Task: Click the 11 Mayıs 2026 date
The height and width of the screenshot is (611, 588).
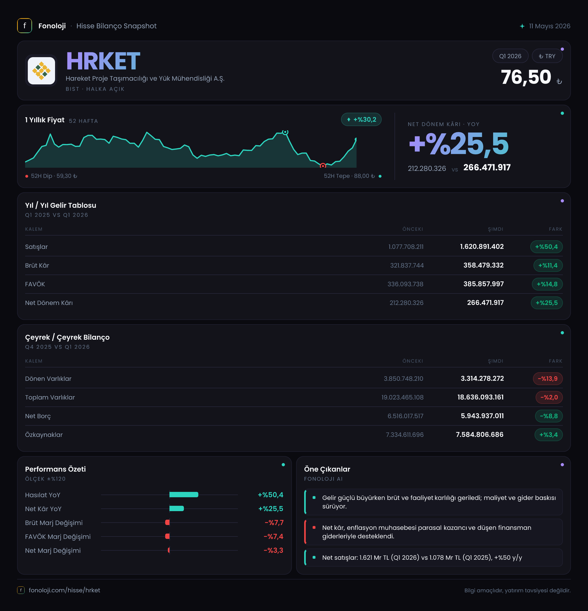Action: click(550, 26)
